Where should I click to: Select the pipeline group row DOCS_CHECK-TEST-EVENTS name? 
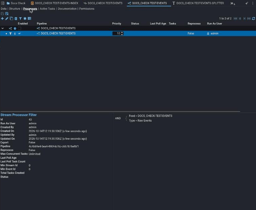click(58, 28)
